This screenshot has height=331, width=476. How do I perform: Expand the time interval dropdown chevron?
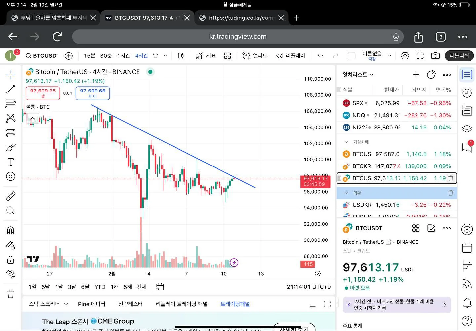point(165,56)
